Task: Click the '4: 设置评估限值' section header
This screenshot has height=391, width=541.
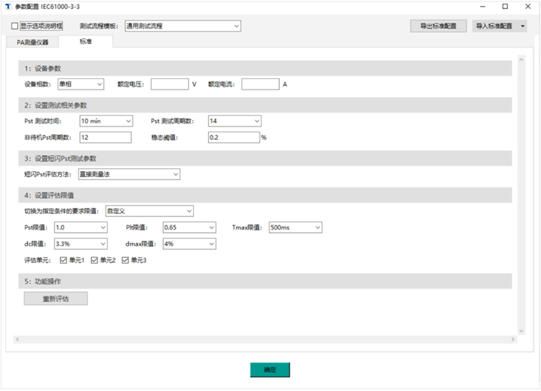Action: (265, 195)
